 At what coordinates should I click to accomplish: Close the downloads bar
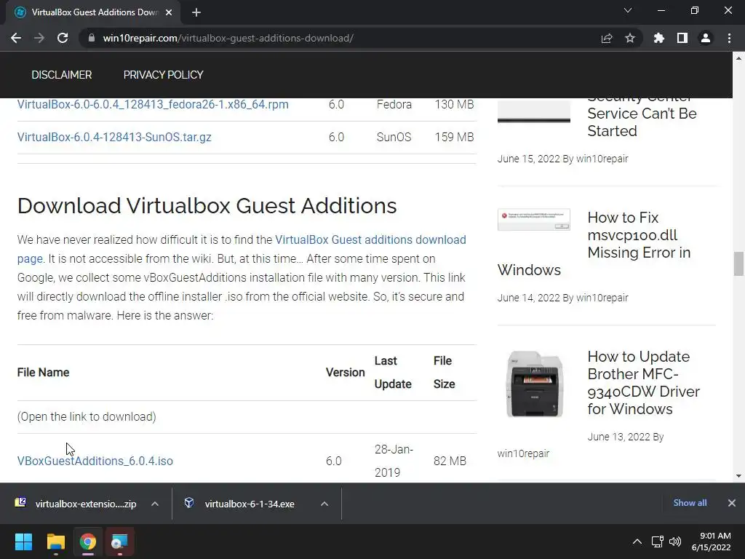tap(732, 503)
